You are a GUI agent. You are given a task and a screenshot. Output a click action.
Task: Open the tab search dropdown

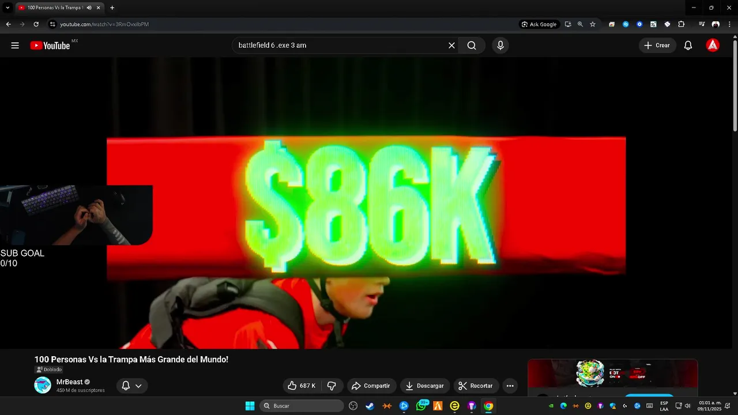(x=7, y=7)
